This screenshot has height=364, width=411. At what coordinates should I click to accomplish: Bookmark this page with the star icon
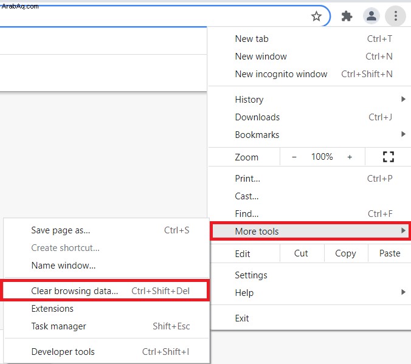pos(316,16)
